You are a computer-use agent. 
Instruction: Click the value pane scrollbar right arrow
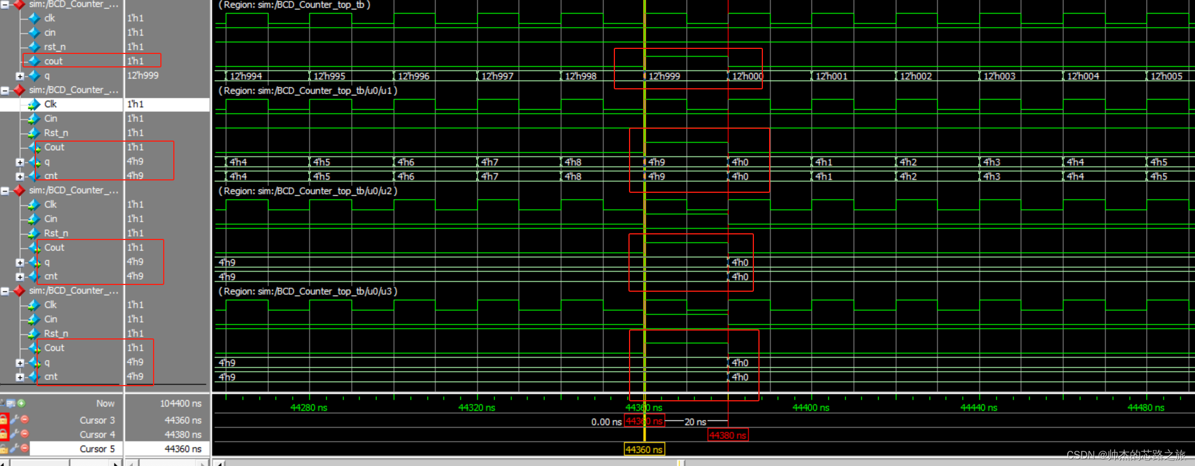click(203, 463)
